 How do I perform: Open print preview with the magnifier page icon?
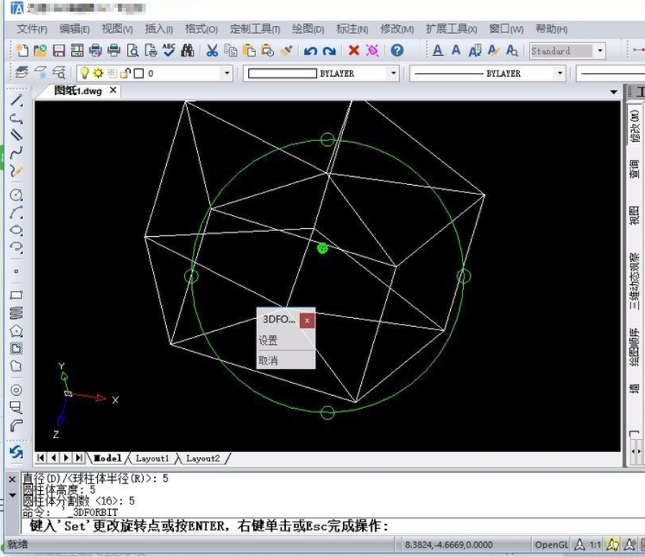(x=132, y=50)
